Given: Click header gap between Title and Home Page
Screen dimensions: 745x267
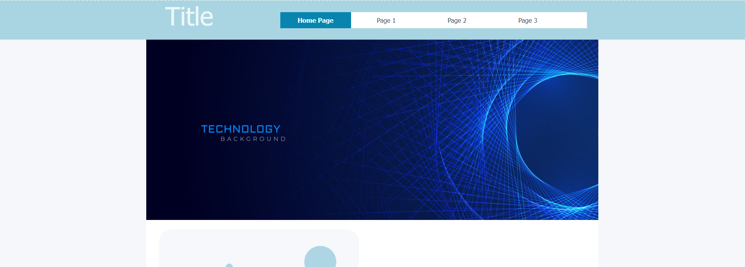Looking at the screenshot, I should (246, 20).
